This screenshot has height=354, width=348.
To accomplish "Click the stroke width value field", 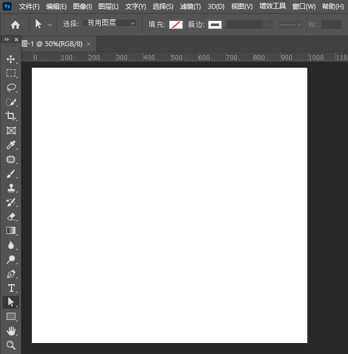I will click(x=246, y=24).
